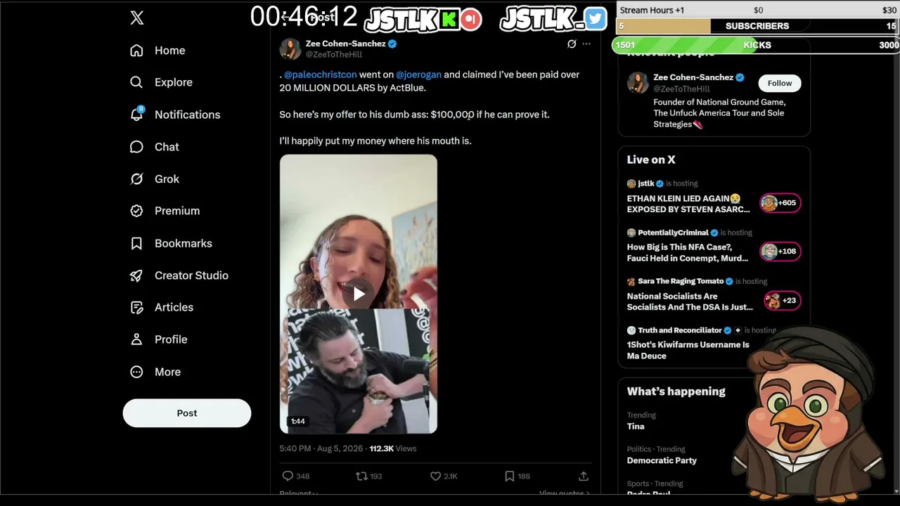Image resolution: width=900 pixels, height=506 pixels.
Task: Open the Democratic Party trending topic
Action: click(x=662, y=460)
